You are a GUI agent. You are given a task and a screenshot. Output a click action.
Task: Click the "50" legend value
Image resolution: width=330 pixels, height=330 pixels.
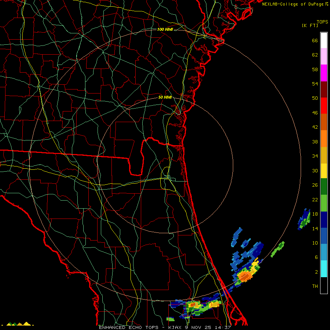tap(315, 98)
